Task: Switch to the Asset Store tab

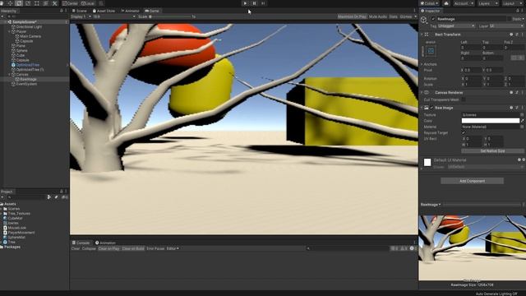Action: [104, 11]
